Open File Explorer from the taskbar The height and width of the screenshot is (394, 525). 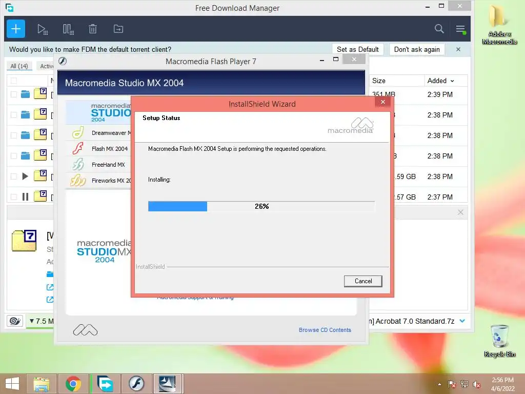(42, 384)
